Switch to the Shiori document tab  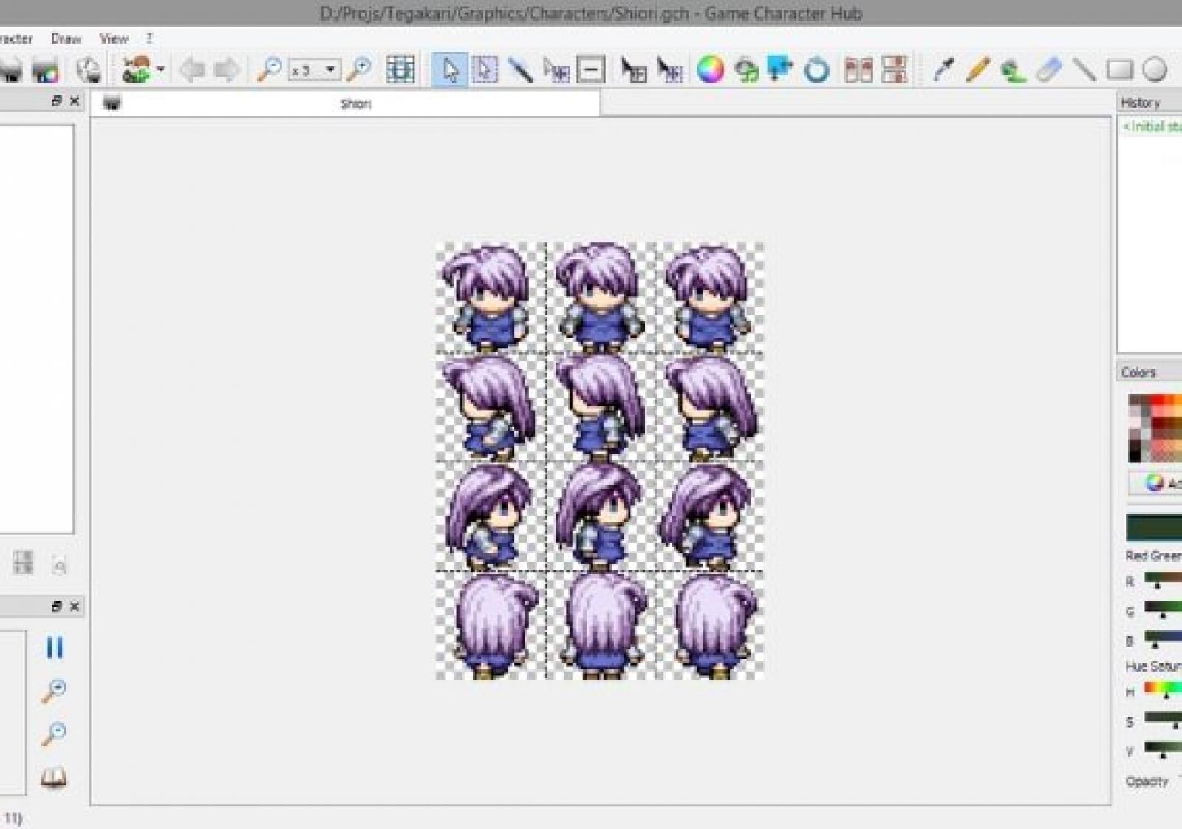point(355,104)
